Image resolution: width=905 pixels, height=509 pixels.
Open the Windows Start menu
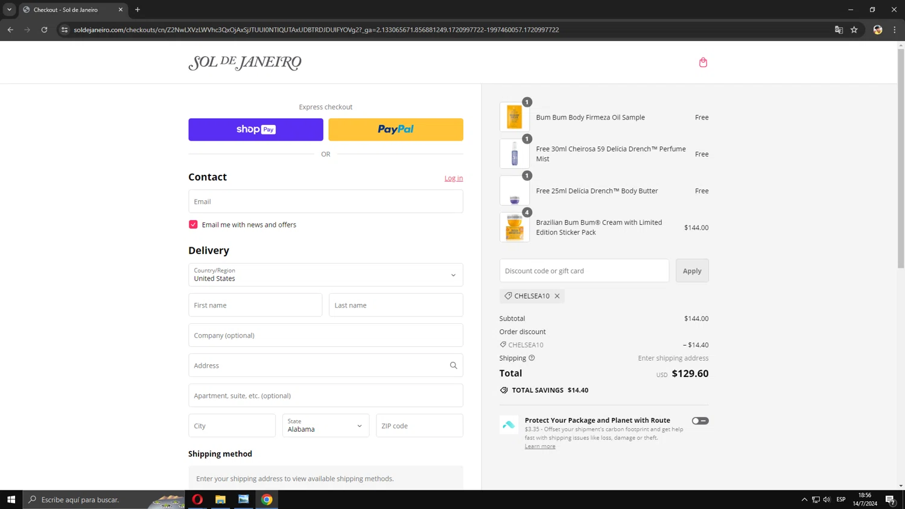(x=11, y=499)
